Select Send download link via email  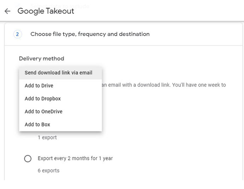coord(58,73)
